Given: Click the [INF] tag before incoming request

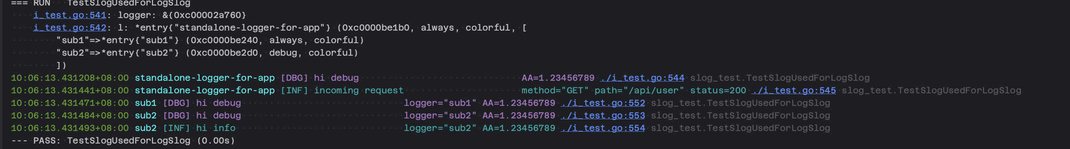Looking at the screenshot, I should pyautogui.click(x=294, y=91).
